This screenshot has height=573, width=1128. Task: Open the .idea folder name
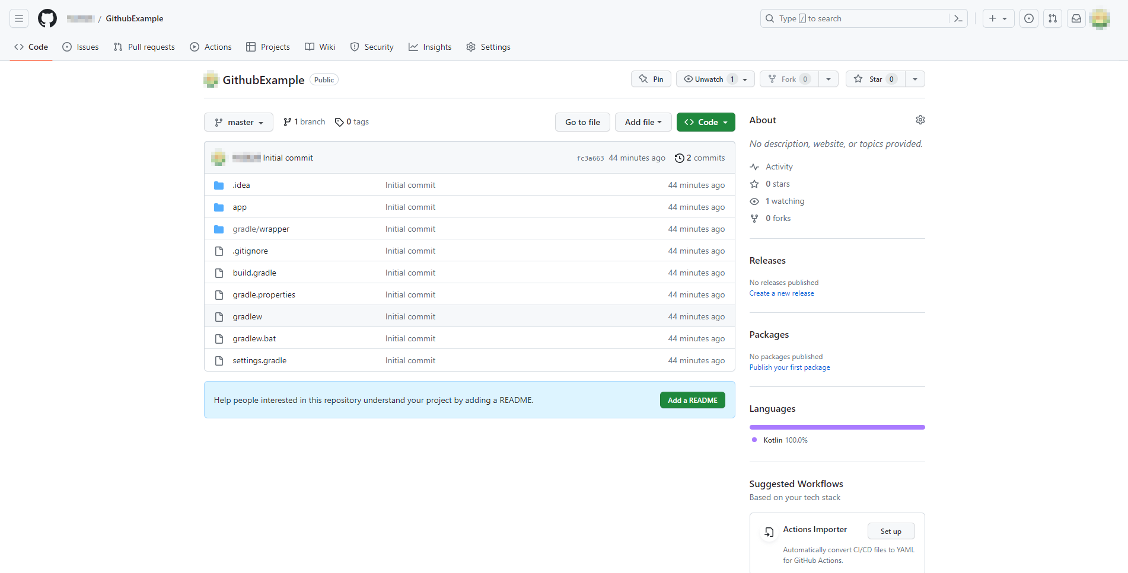click(241, 185)
